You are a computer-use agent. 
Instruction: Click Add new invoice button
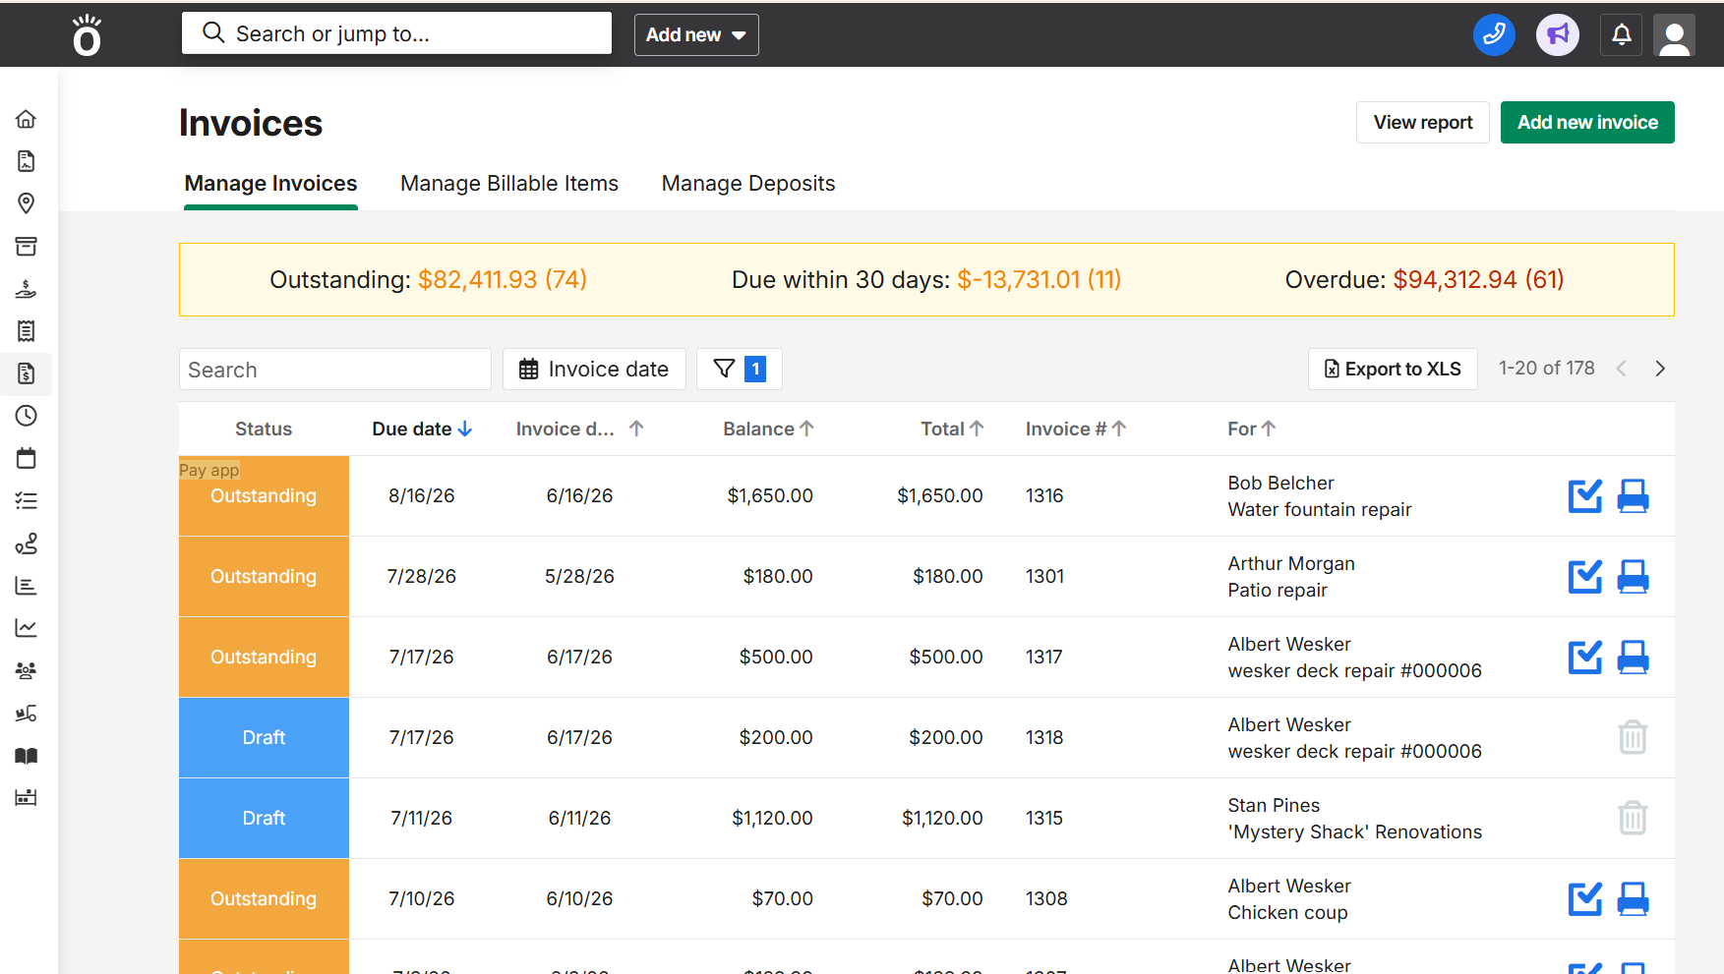(1587, 123)
